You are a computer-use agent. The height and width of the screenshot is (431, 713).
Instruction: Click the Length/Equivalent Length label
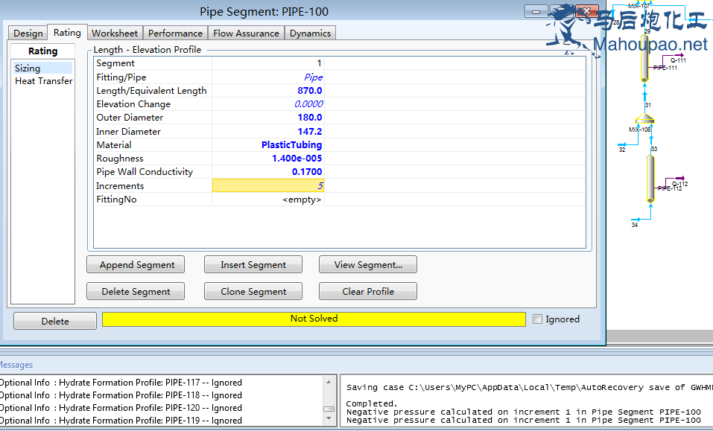pyautogui.click(x=151, y=91)
